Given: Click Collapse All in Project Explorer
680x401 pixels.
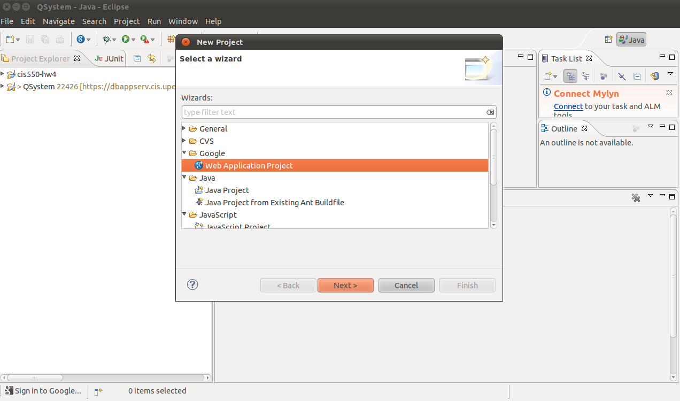Looking at the screenshot, I should [137, 59].
